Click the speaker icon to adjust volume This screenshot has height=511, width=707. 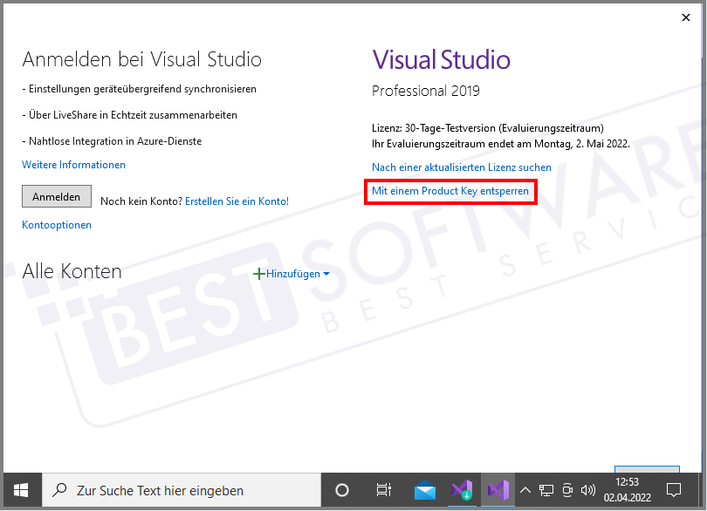587,489
